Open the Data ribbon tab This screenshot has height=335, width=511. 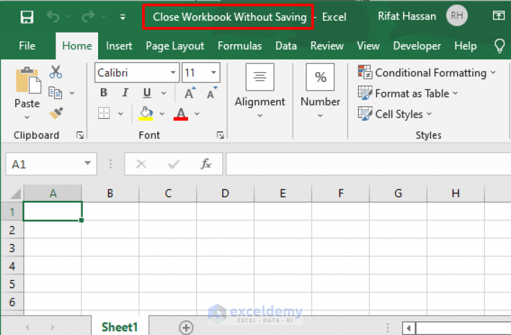286,45
